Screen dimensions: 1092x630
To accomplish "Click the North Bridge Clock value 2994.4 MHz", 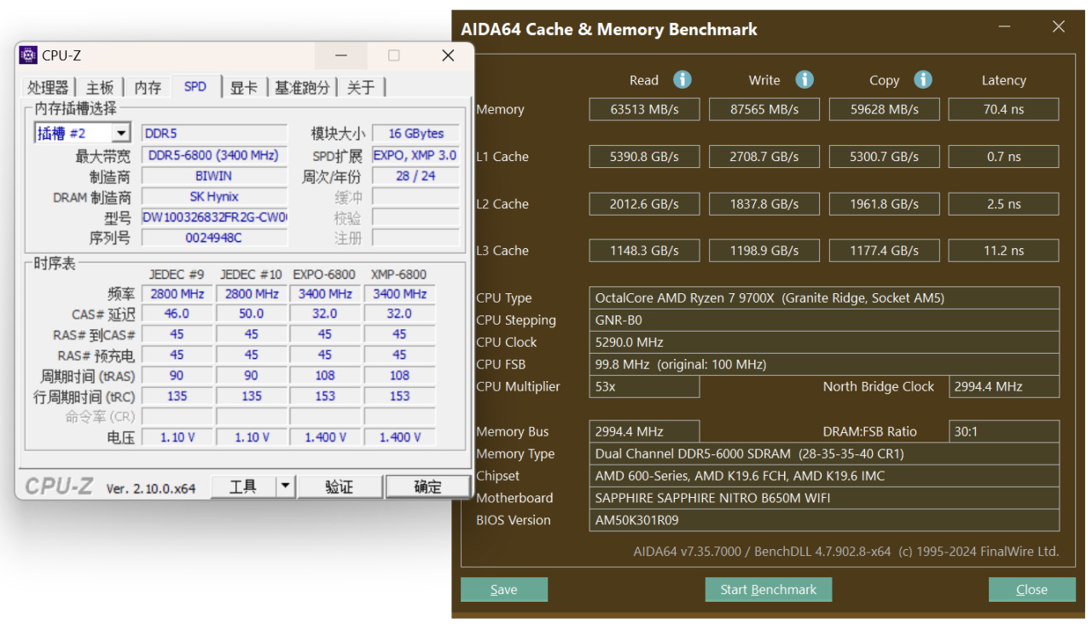I will point(1004,386).
